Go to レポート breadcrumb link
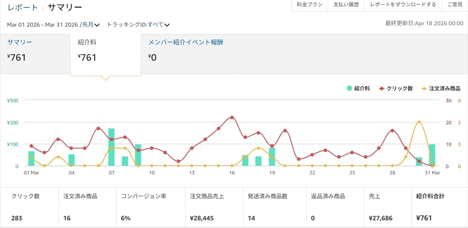The image size is (468, 228). 23,7
